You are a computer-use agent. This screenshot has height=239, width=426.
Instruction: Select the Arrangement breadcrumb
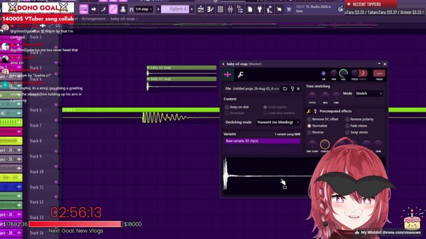pyautogui.click(x=93, y=19)
